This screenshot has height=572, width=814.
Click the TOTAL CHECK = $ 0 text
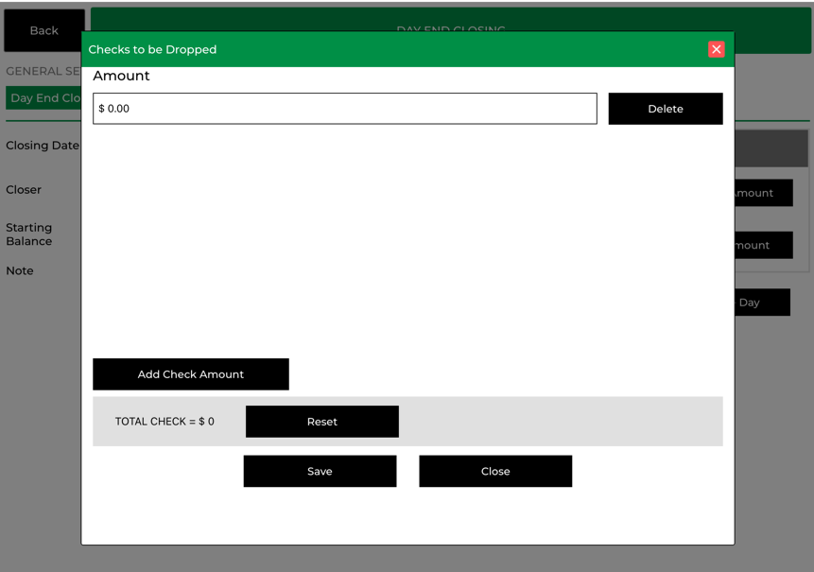(x=165, y=422)
